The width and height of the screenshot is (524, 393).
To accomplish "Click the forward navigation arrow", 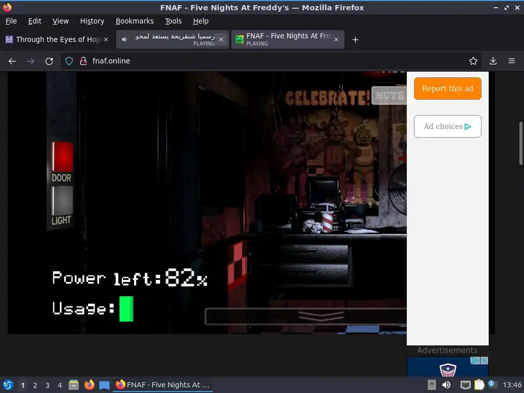I will [30, 61].
